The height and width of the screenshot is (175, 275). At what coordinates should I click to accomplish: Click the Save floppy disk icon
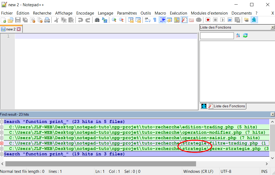click(18, 20)
